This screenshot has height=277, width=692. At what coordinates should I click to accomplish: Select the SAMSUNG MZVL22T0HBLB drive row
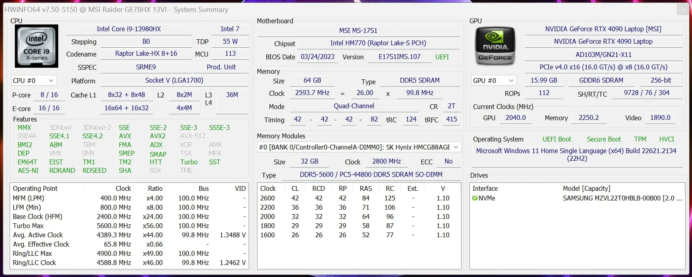tap(577, 198)
